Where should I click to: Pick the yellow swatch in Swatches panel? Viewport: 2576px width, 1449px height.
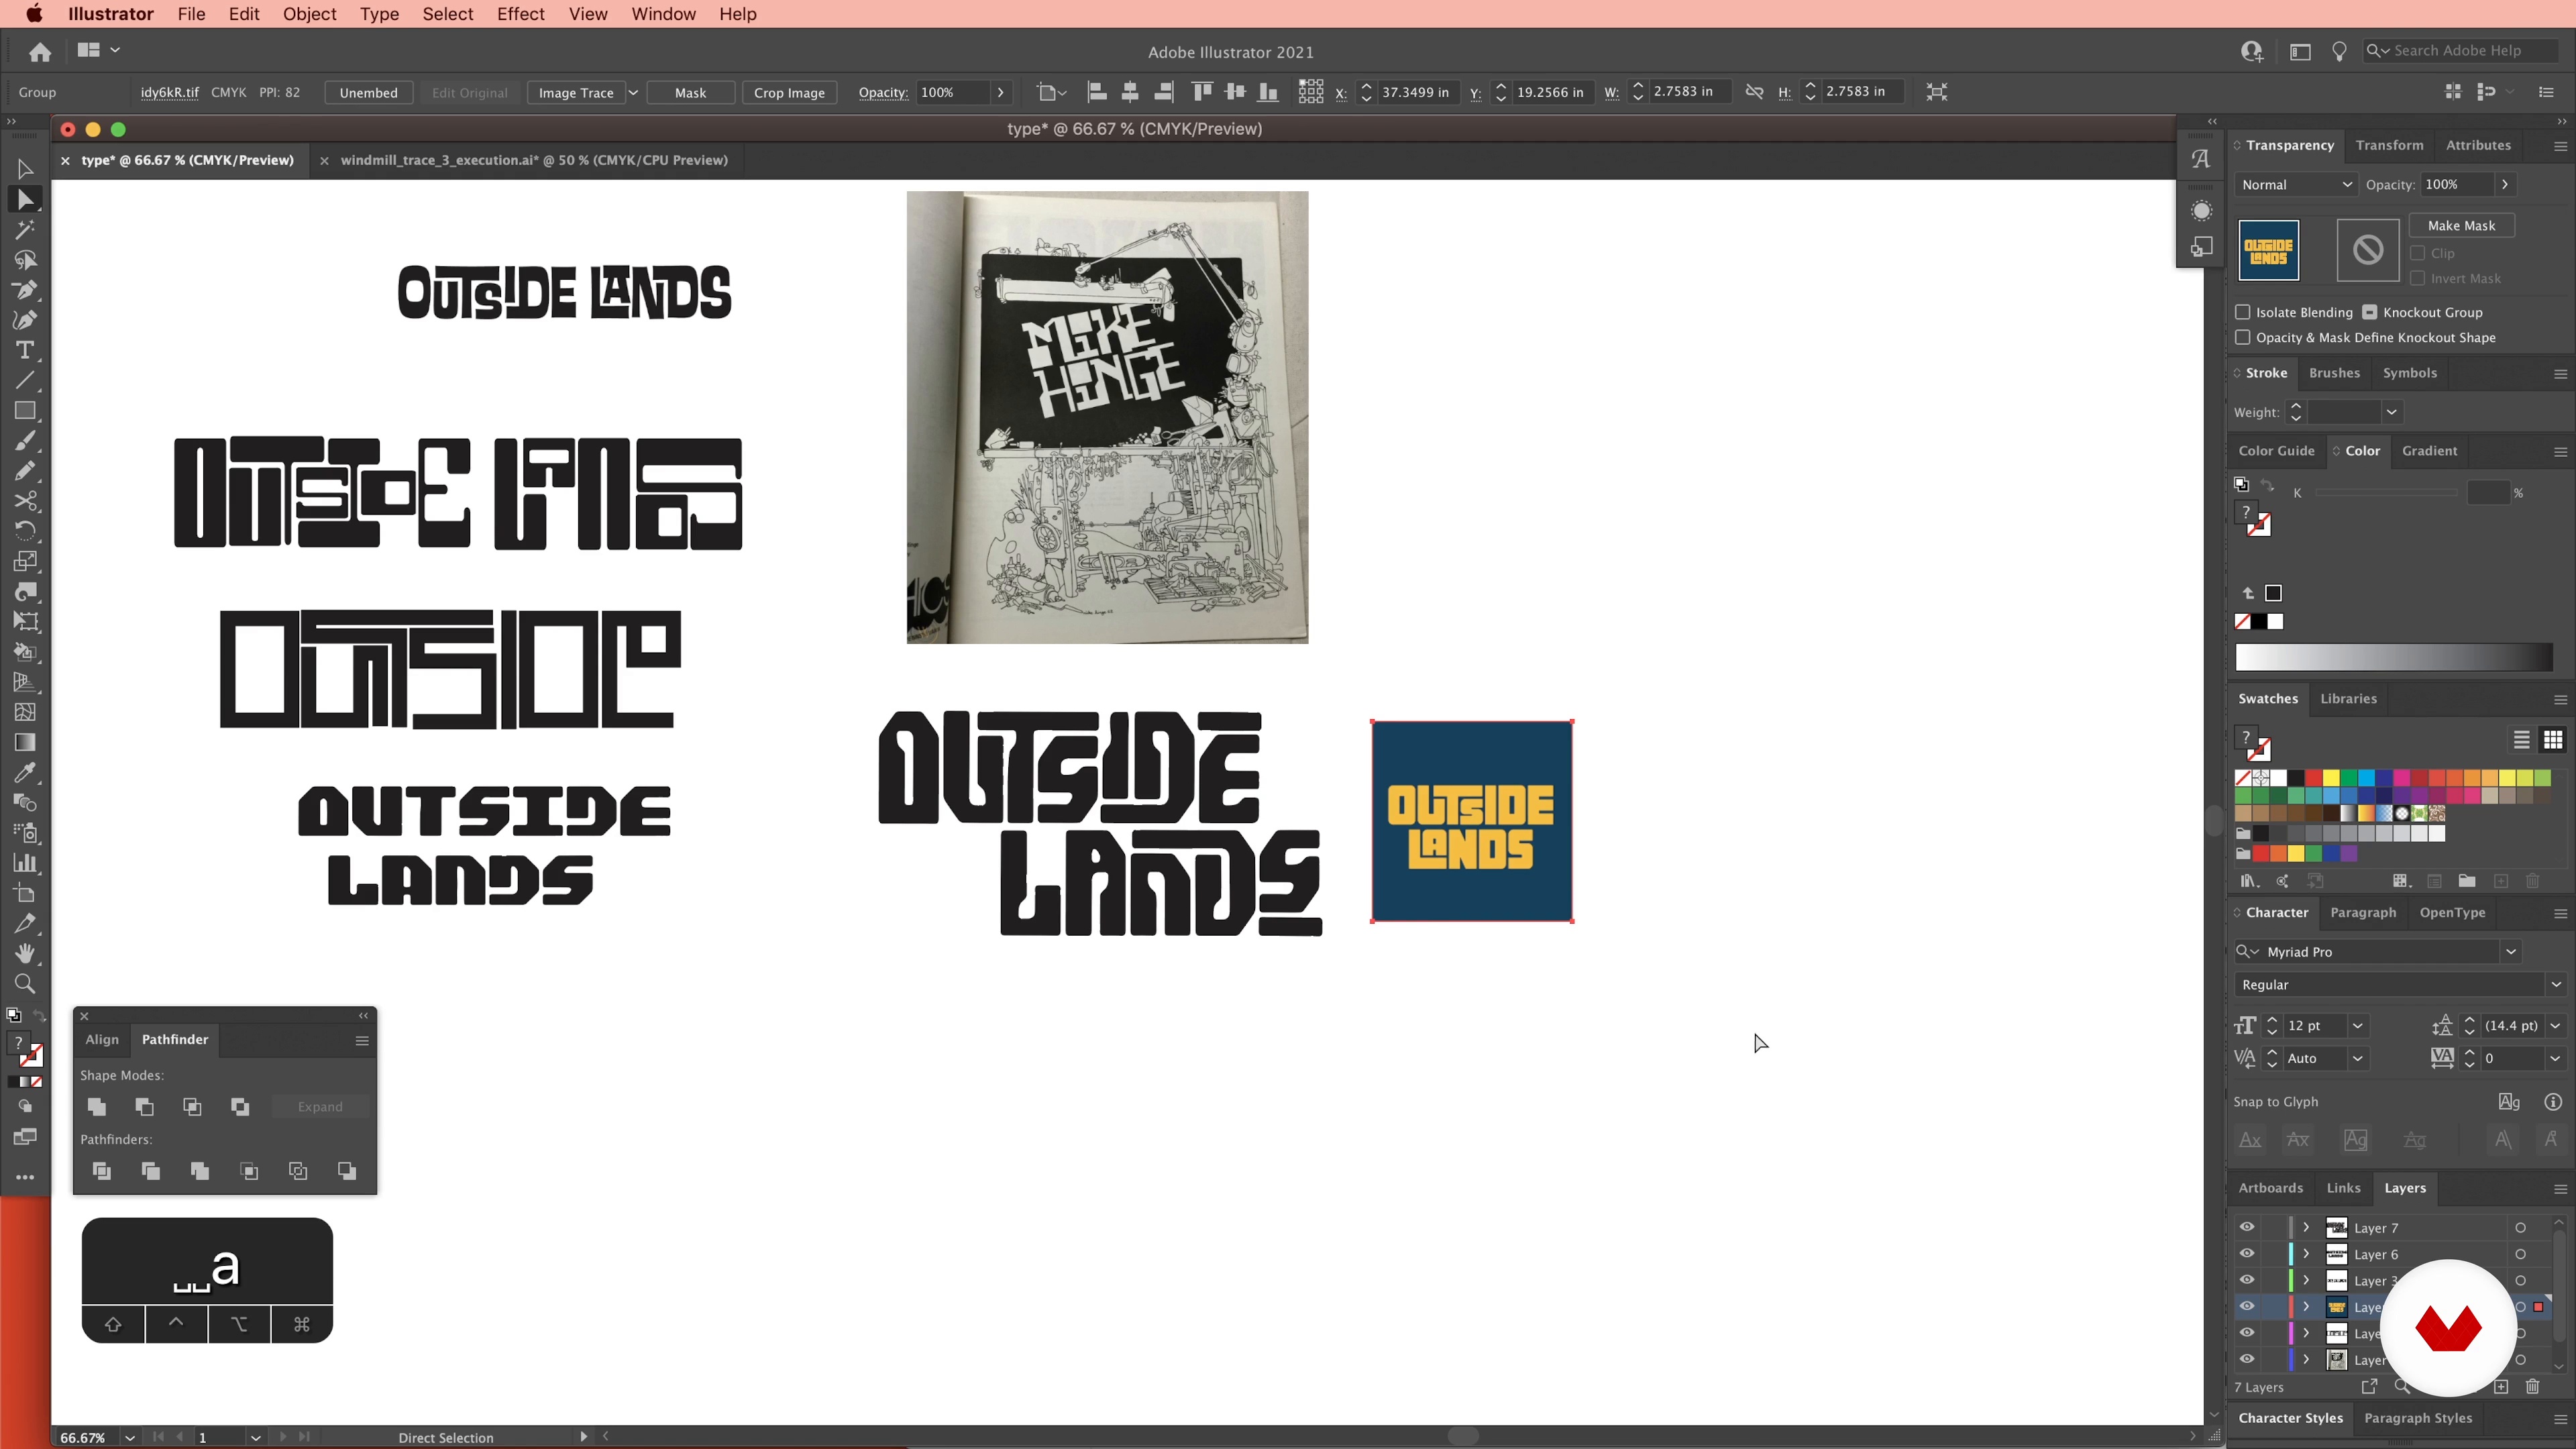[2331, 778]
